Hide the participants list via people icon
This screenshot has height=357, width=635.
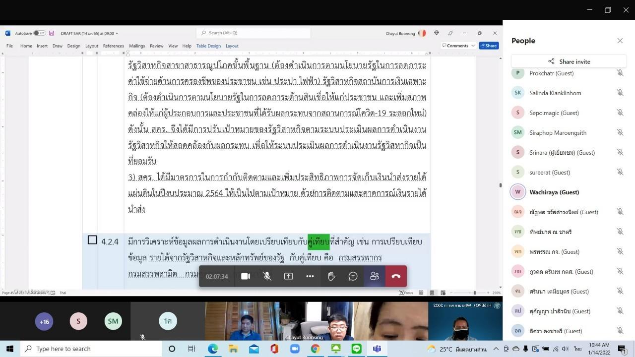(x=375, y=276)
